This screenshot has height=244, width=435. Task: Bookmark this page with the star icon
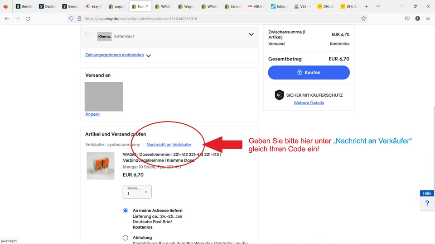tap(363, 19)
